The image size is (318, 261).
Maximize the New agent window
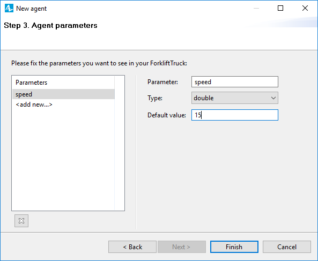click(280, 9)
